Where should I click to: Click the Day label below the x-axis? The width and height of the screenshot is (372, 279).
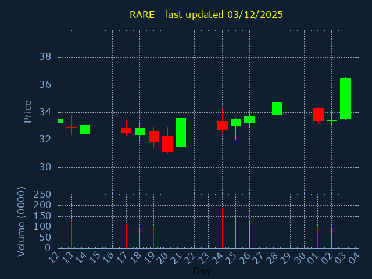click(x=202, y=271)
